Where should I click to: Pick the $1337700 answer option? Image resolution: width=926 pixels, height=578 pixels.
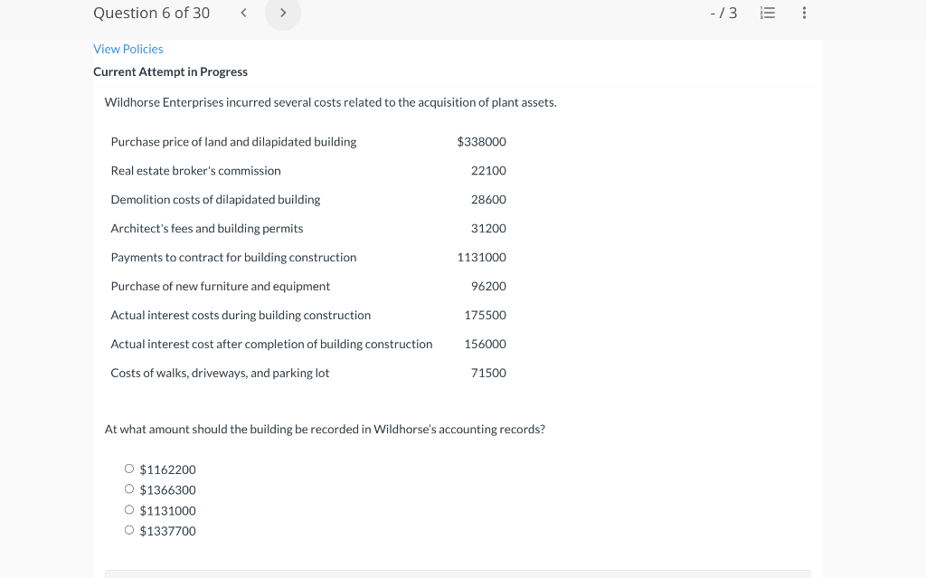tap(129, 529)
